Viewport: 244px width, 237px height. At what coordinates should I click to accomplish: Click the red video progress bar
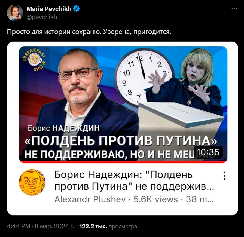coord(123,162)
